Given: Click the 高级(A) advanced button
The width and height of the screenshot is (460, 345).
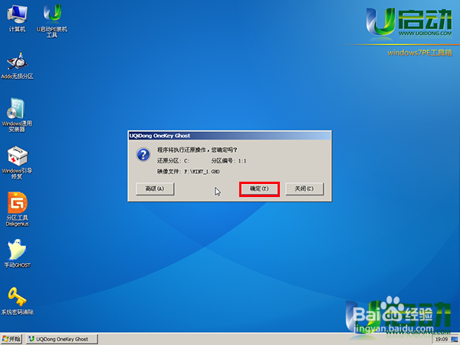Looking at the screenshot, I should [155, 189].
